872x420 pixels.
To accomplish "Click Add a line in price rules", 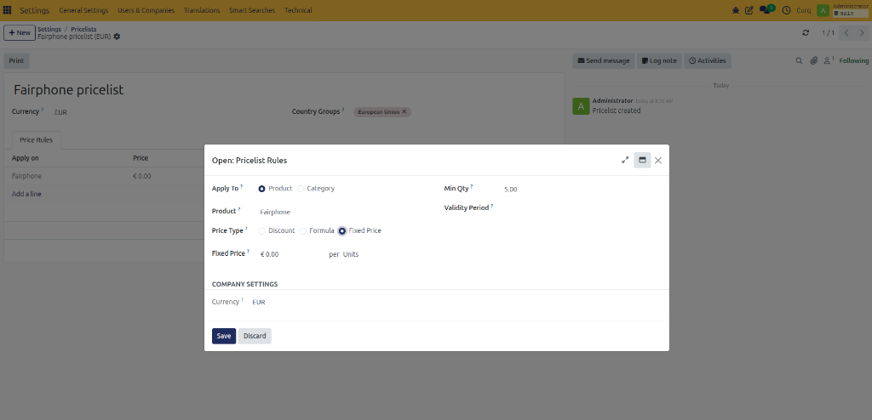I will click(26, 194).
